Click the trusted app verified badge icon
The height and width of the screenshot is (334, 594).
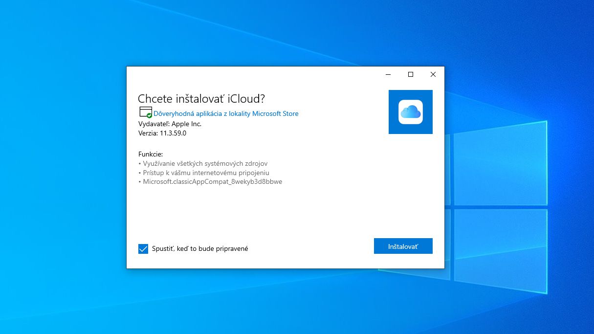point(146,112)
